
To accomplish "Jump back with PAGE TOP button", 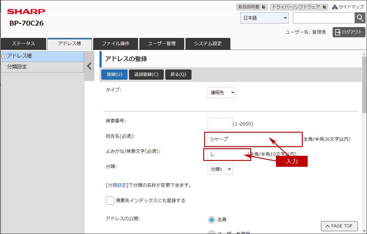I will pos(339,226).
